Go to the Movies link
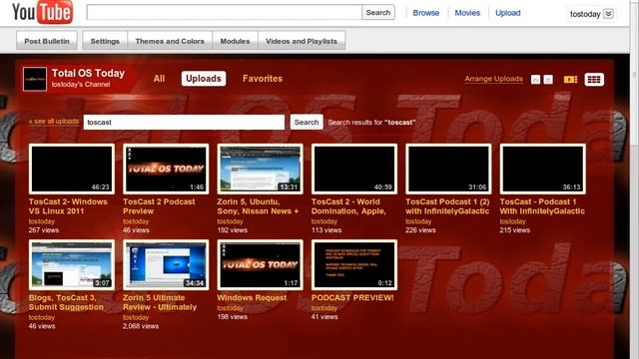This screenshot has width=639, height=359. click(x=467, y=13)
